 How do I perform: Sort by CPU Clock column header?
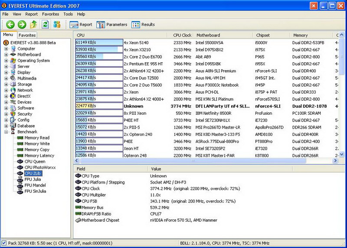coord(180,35)
